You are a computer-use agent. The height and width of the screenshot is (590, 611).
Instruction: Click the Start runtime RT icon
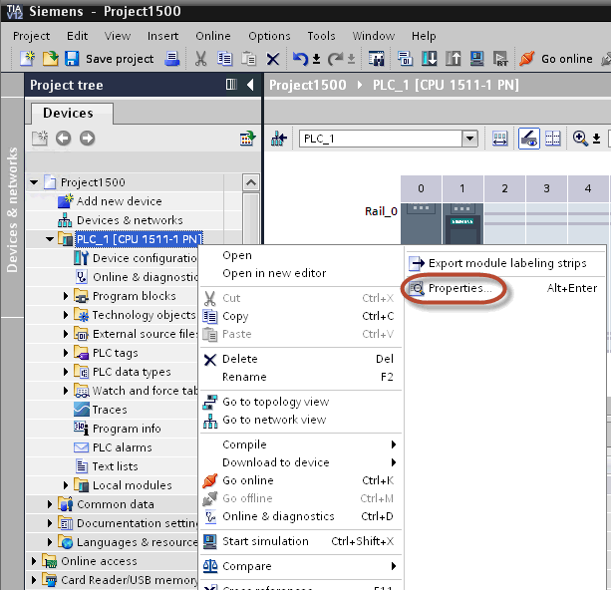[500, 59]
